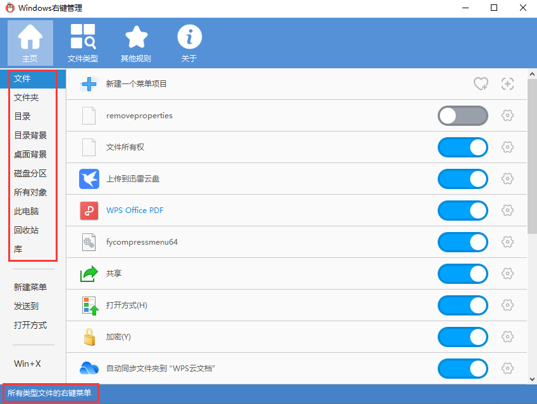The width and height of the screenshot is (537, 404).
Task: Click the 打开方式 colored list icon
Action: coord(90,305)
